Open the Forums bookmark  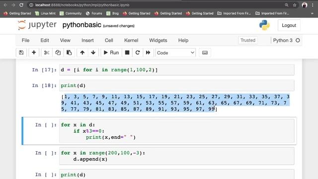[x=94, y=13]
